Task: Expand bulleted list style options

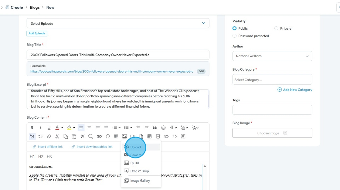Action: click(131, 127)
